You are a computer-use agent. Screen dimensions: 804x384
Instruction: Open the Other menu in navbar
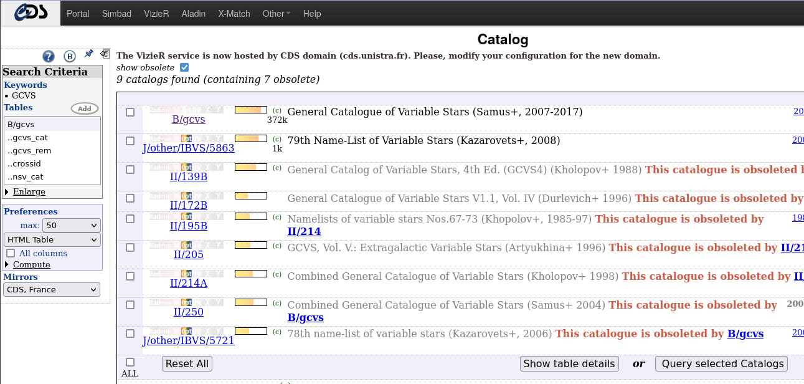276,13
